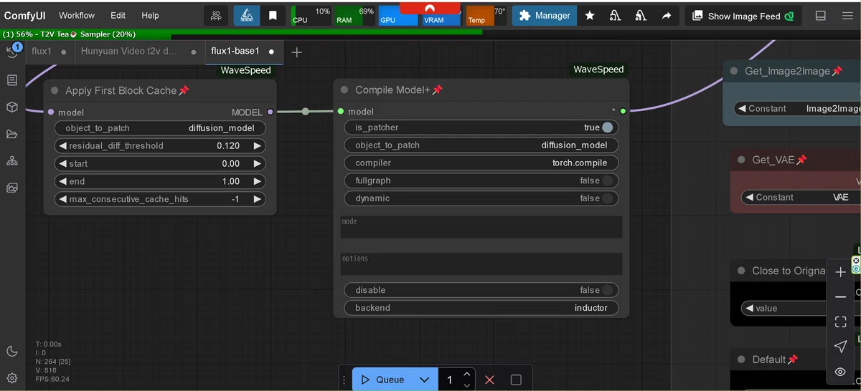
Task: Click the clear queue square icon
Action: tap(516, 380)
